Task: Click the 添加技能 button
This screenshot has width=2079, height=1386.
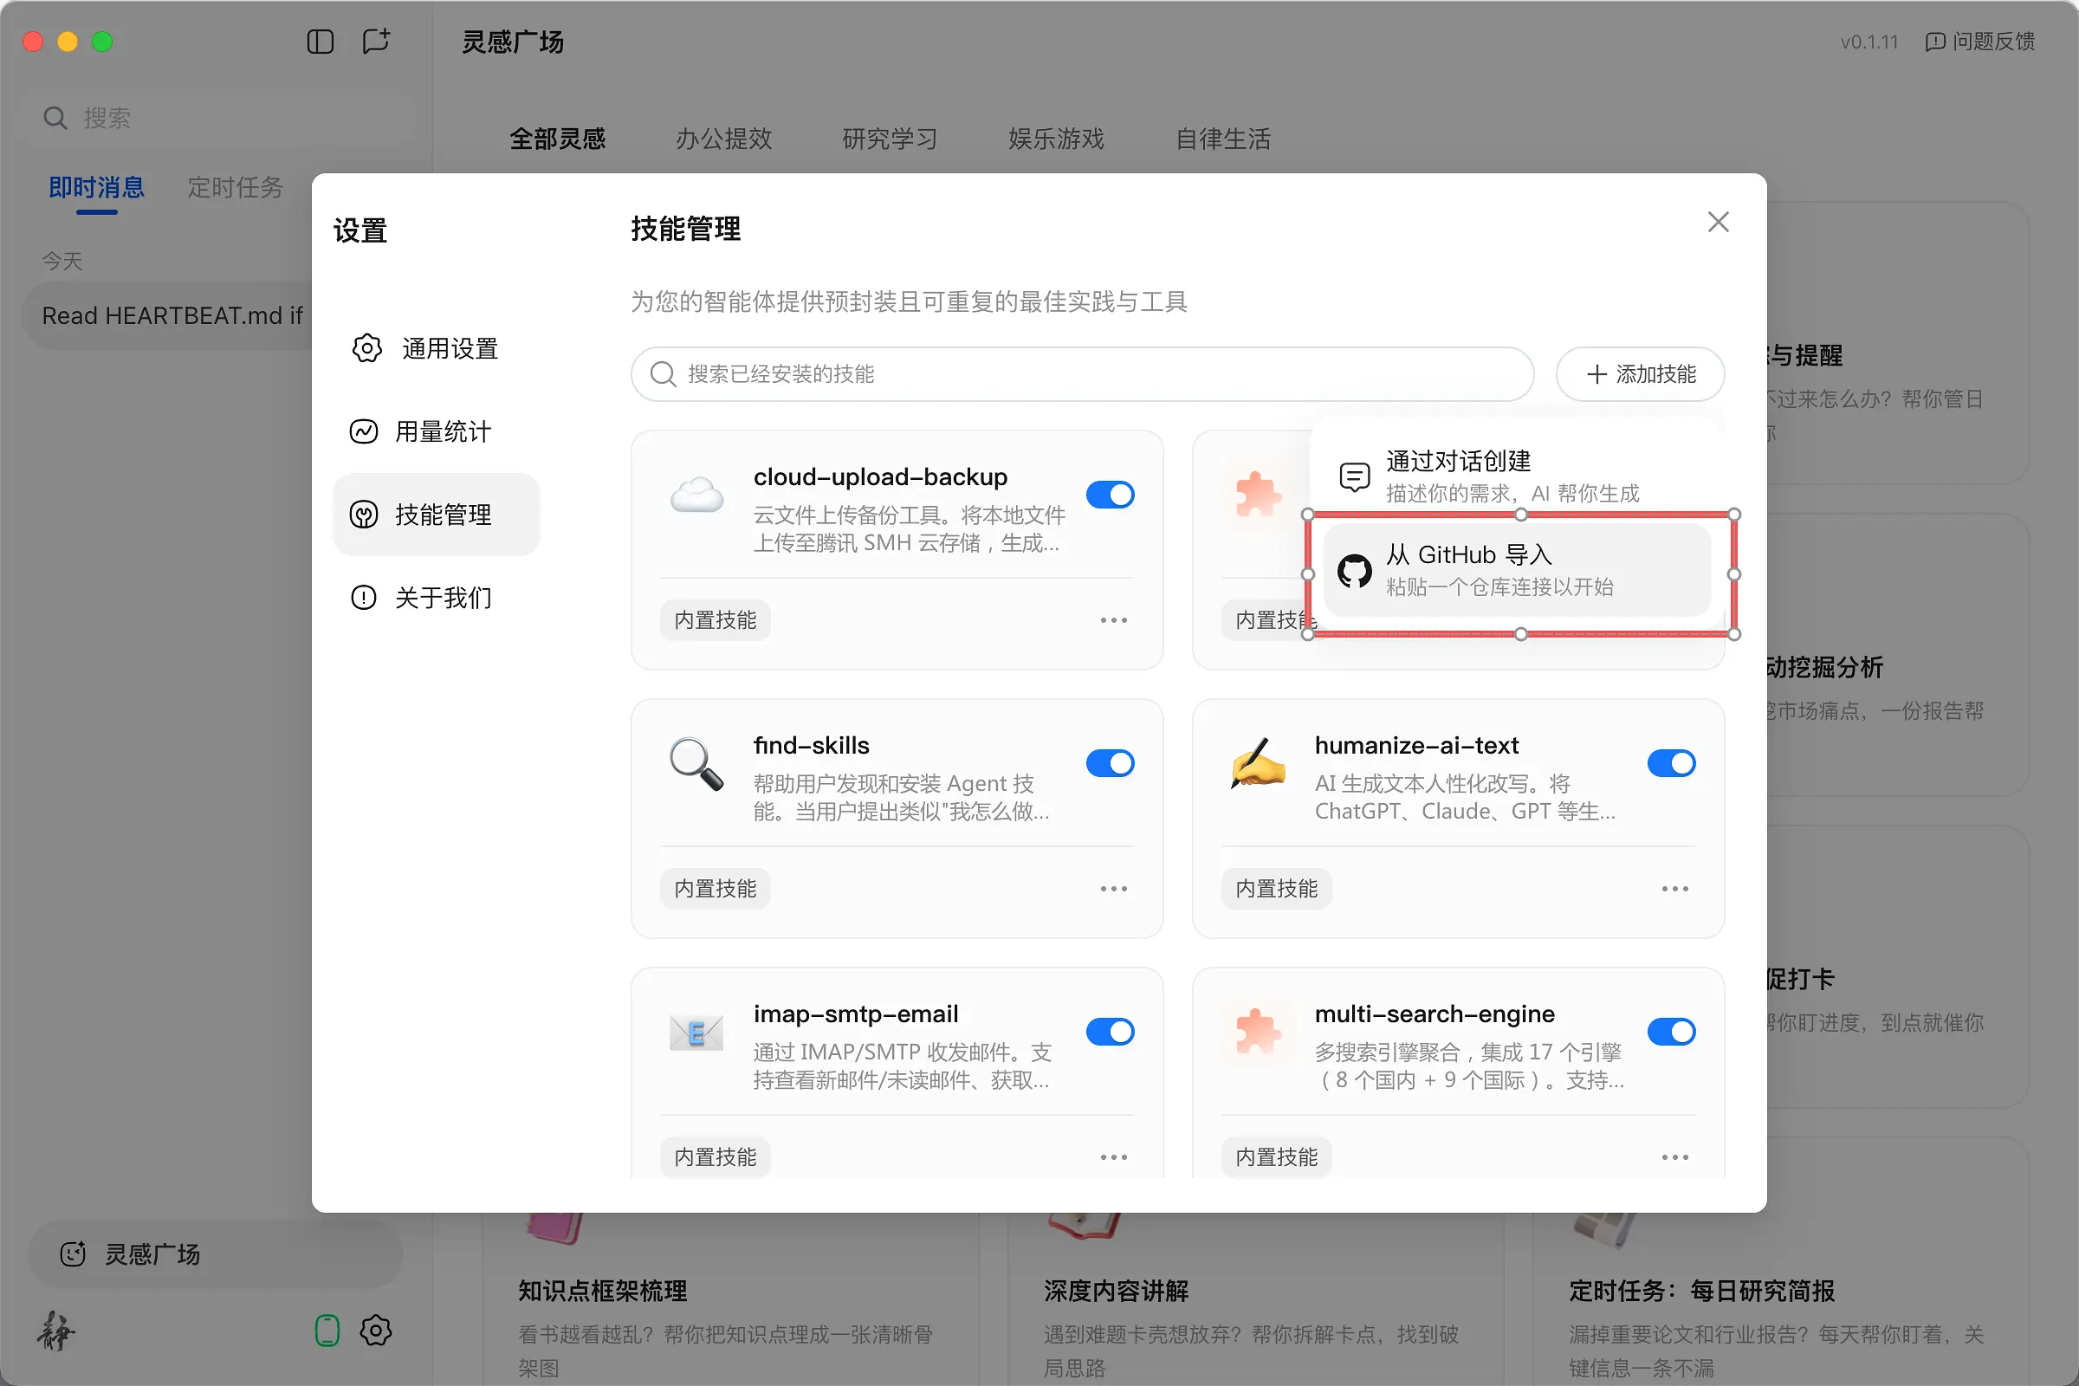Action: click(x=1640, y=374)
